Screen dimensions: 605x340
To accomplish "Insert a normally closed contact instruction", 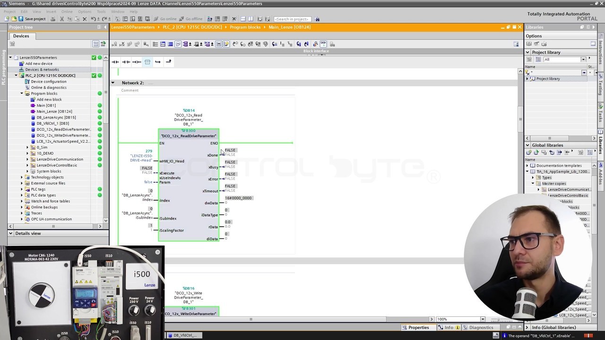I will pos(126,62).
